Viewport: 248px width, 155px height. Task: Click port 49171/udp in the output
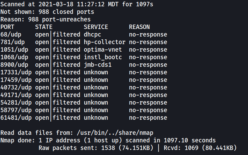tap(16, 95)
